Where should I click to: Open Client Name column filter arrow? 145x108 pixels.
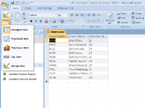86,37
